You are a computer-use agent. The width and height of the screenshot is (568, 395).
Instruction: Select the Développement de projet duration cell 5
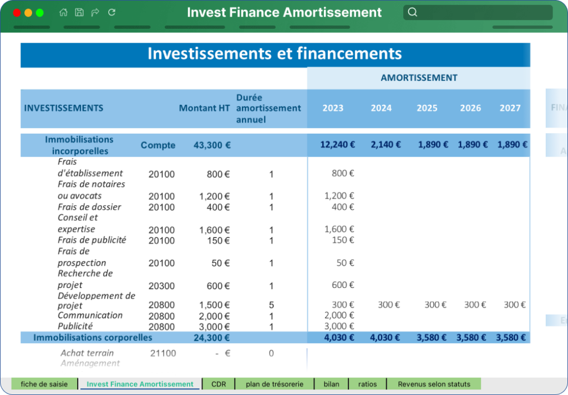pos(271,305)
